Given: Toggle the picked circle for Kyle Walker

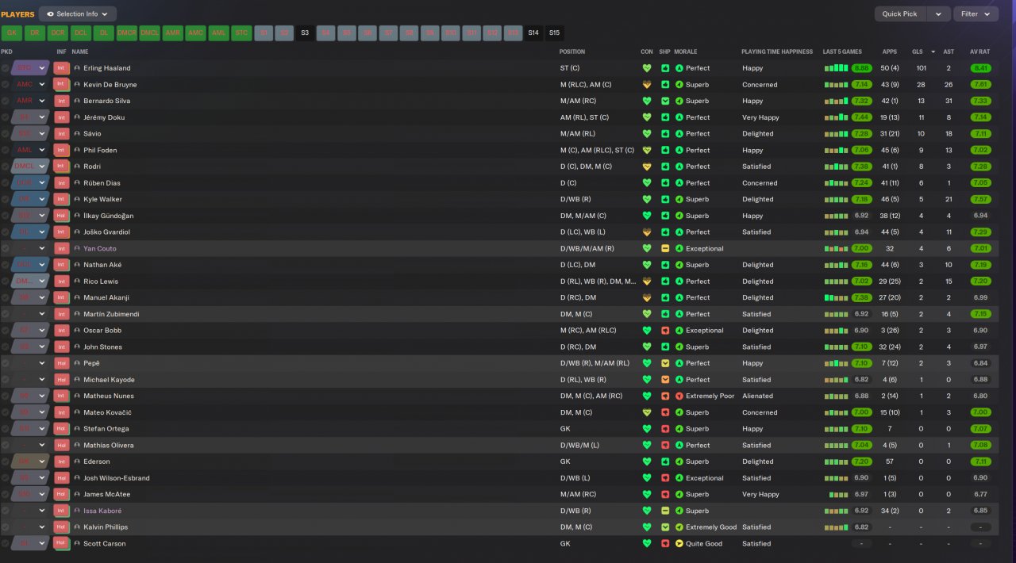Looking at the screenshot, I should tap(6, 199).
